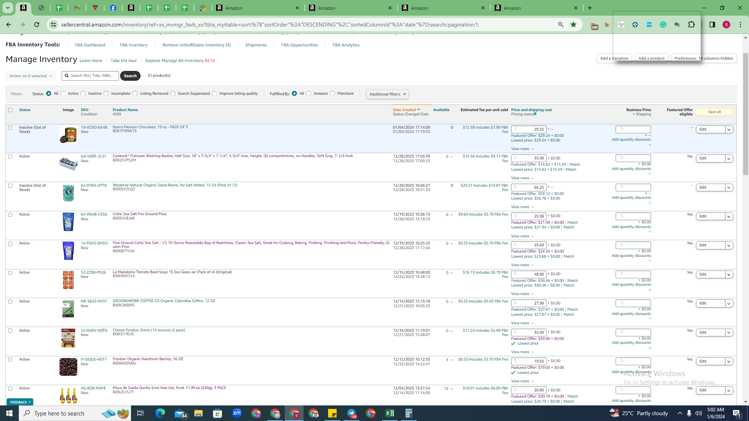Expand Available dropdown for Frontier Hawthorn Berries
The width and height of the screenshot is (749, 421).
tap(452, 360)
